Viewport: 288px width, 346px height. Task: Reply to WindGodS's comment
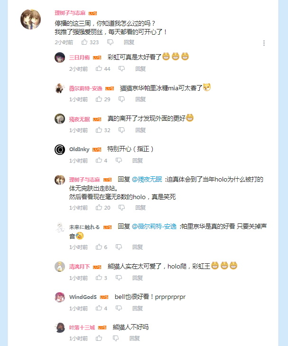138,308
